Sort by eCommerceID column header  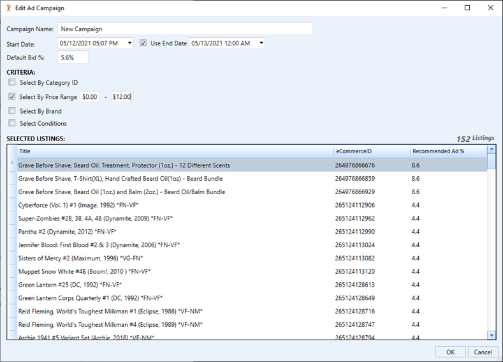pos(371,151)
